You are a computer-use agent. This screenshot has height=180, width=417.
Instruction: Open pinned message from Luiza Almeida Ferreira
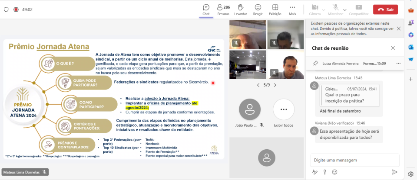coord(354,63)
